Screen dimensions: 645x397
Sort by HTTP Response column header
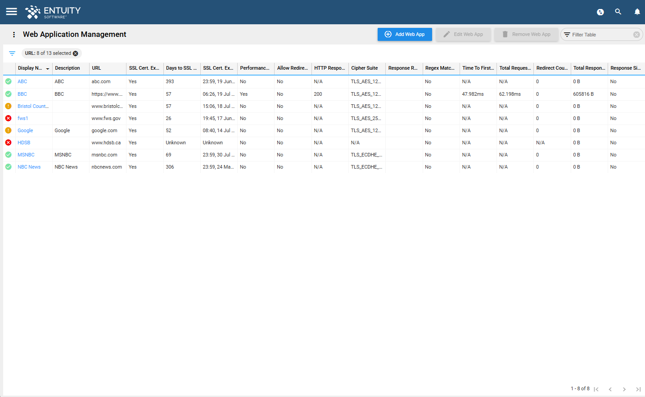click(x=330, y=68)
